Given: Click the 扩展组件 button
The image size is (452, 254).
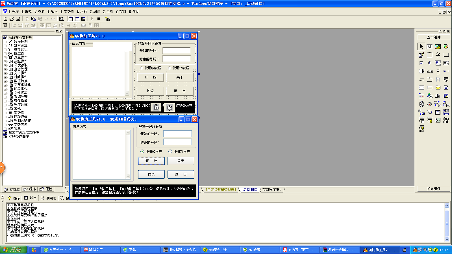Looking at the screenshot, I should coord(434,189).
